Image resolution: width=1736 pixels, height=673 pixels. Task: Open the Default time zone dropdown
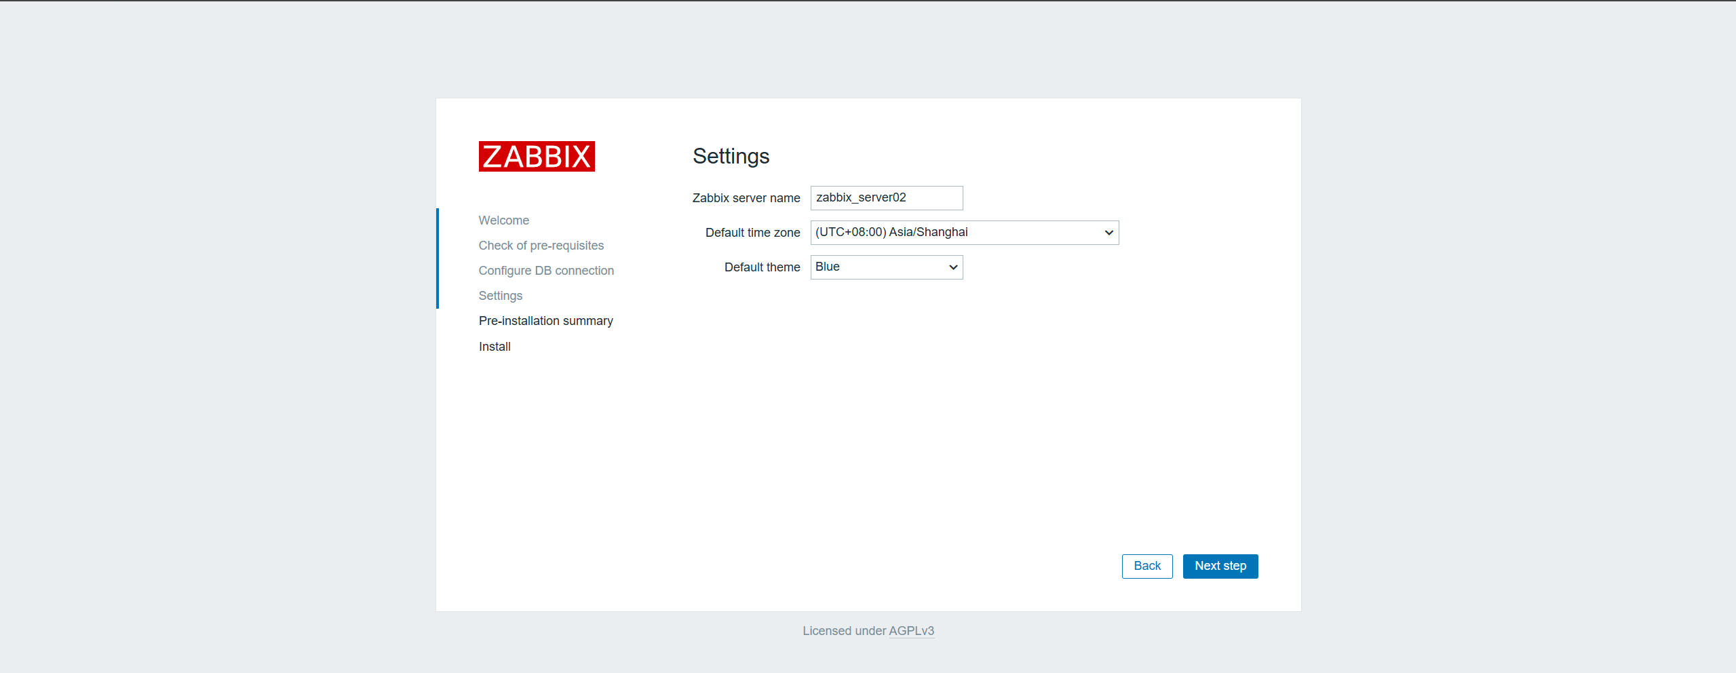coord(965,233)
